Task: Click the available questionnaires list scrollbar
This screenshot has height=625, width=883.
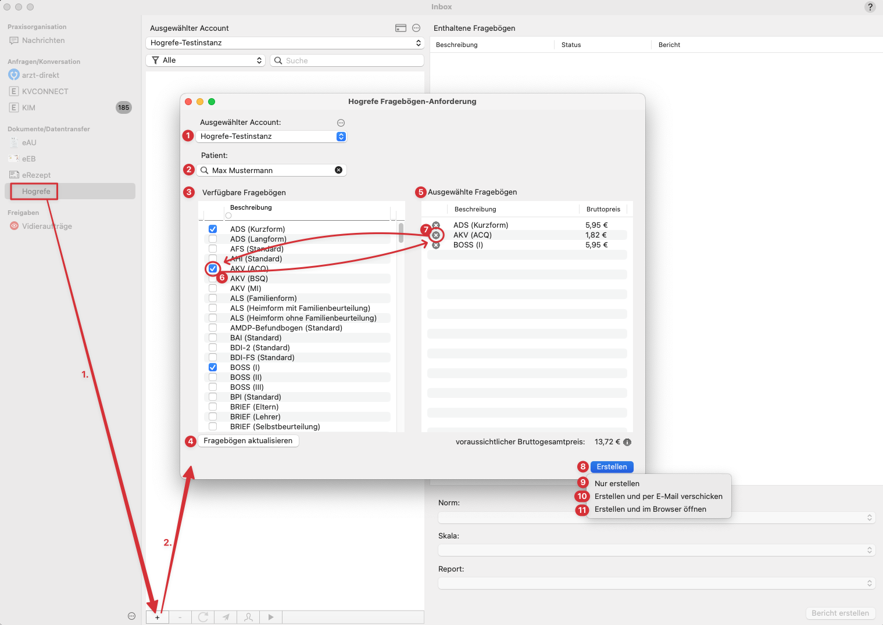Action: 401,232
